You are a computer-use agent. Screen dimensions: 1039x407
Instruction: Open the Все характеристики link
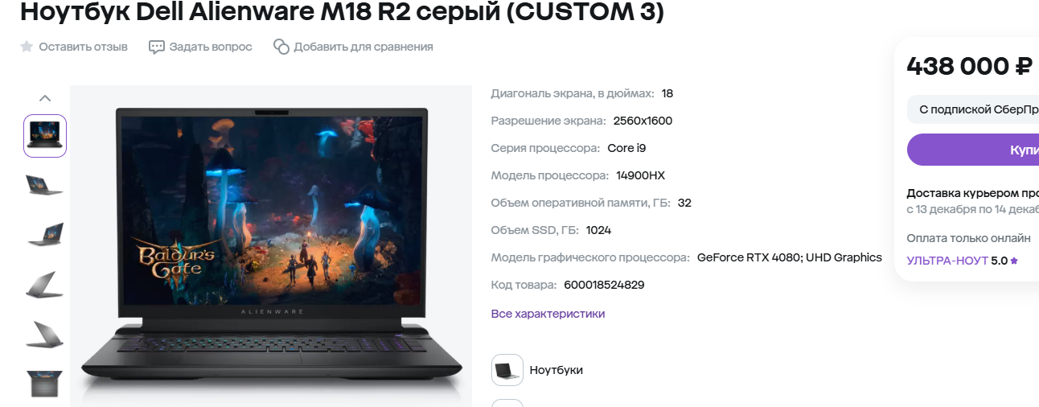(x=548, y=314)
